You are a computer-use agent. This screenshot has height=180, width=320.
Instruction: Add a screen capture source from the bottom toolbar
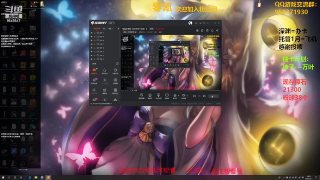[141, 96]
